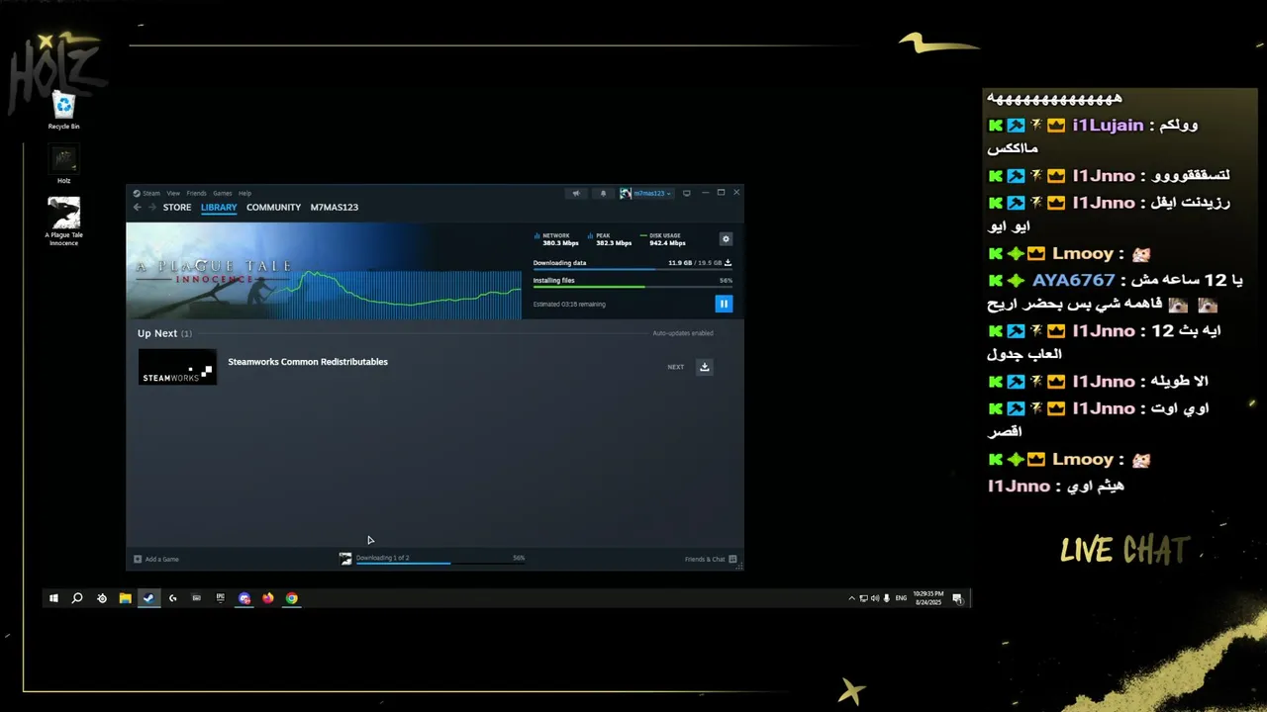Pause the A Plague Tale download
This screenshot has height=712, width=1267.
(x=724, y=305)
